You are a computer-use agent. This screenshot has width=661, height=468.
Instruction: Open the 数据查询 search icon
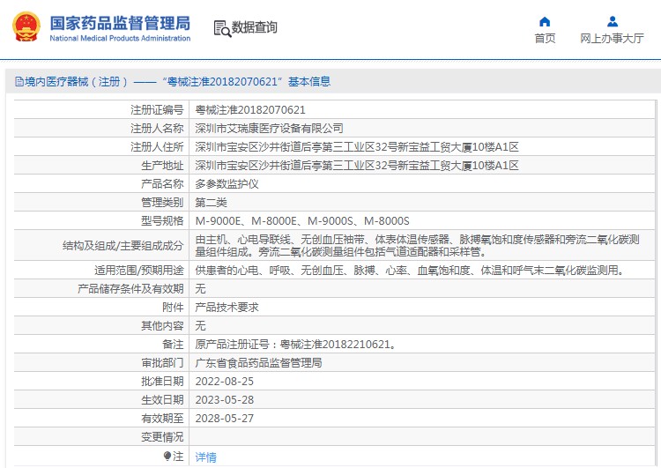[x=222, y=28]
